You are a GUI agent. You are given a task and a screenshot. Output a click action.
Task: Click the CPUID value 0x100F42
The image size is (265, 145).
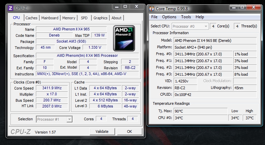[x=215, y=95]
